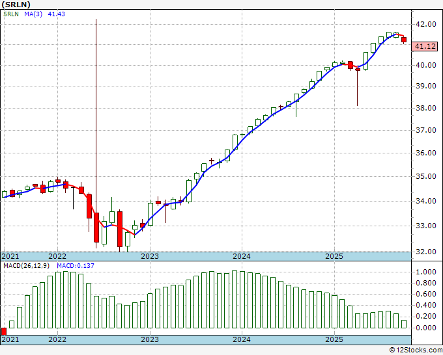
Task: Click the 0.800 MACD axis label
Action: coord(426,283)
